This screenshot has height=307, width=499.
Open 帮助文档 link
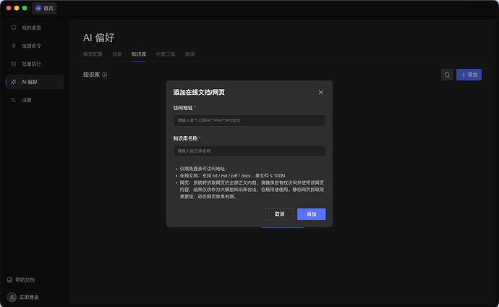pyautogui.click(x=21, y=279)
